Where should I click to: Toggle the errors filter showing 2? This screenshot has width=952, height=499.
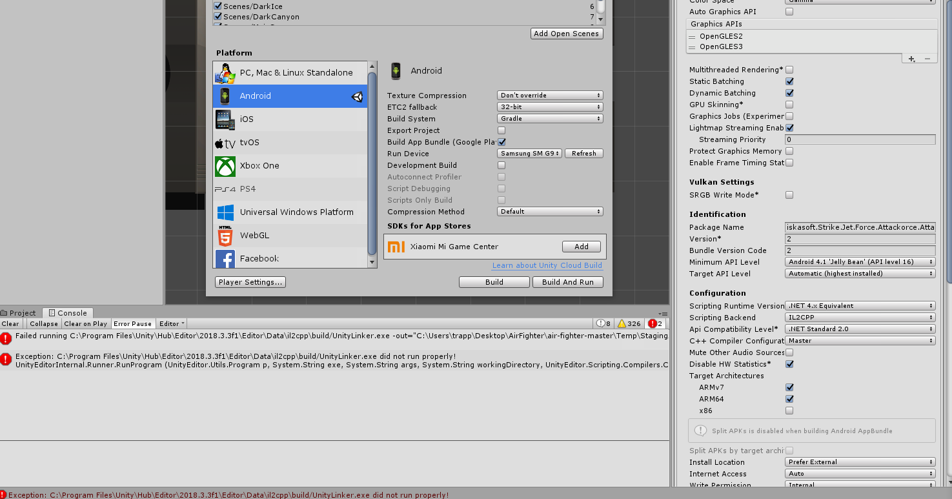point(656,323)
